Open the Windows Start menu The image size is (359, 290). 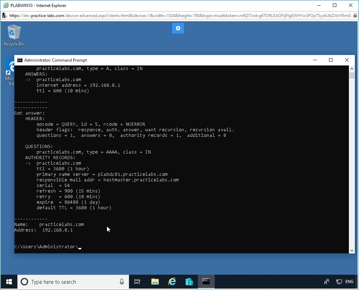(x=9, y=282)
